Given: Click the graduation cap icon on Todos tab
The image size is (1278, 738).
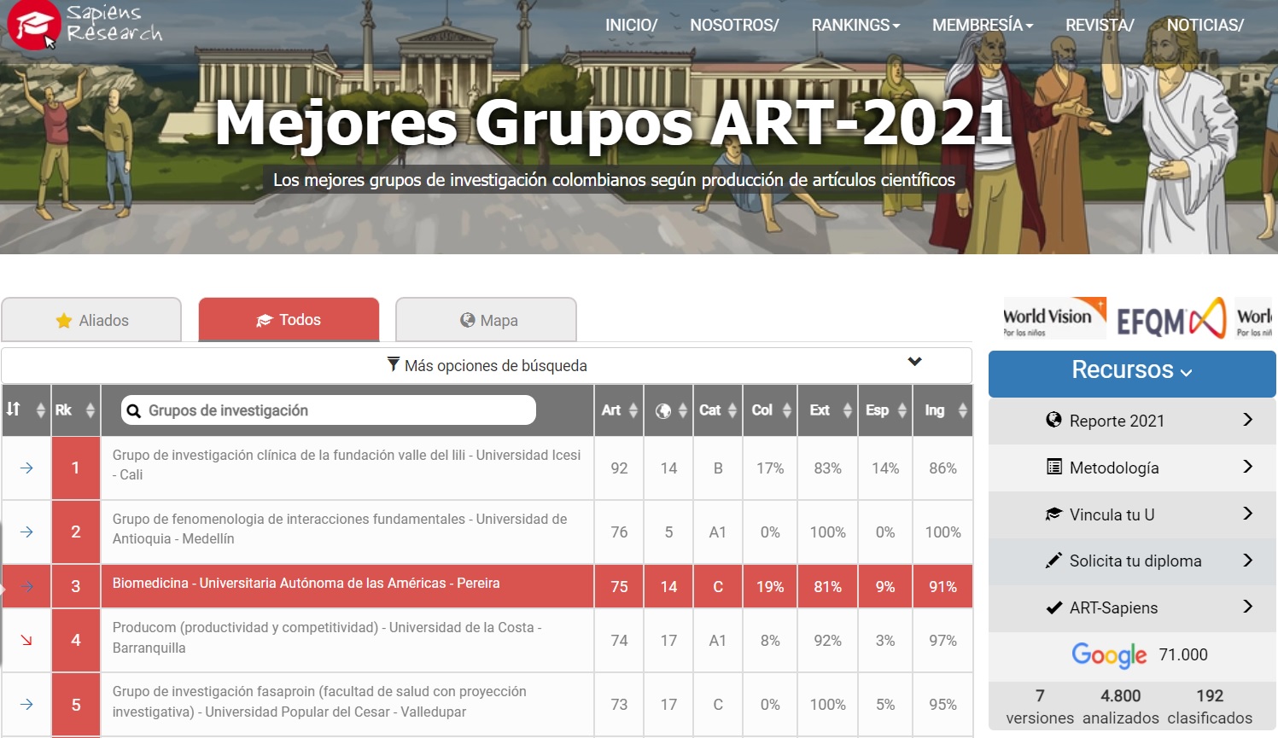Looking at the screenshot, I should 265,320.
